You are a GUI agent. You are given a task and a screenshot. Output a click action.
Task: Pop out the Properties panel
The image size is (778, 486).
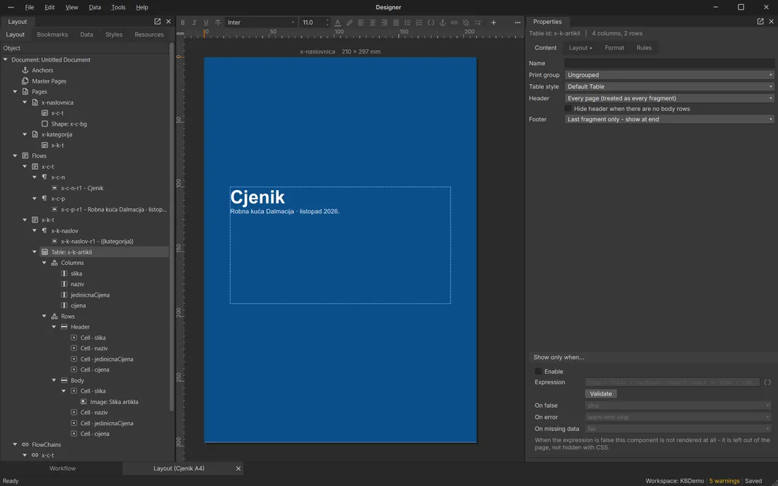760,21
